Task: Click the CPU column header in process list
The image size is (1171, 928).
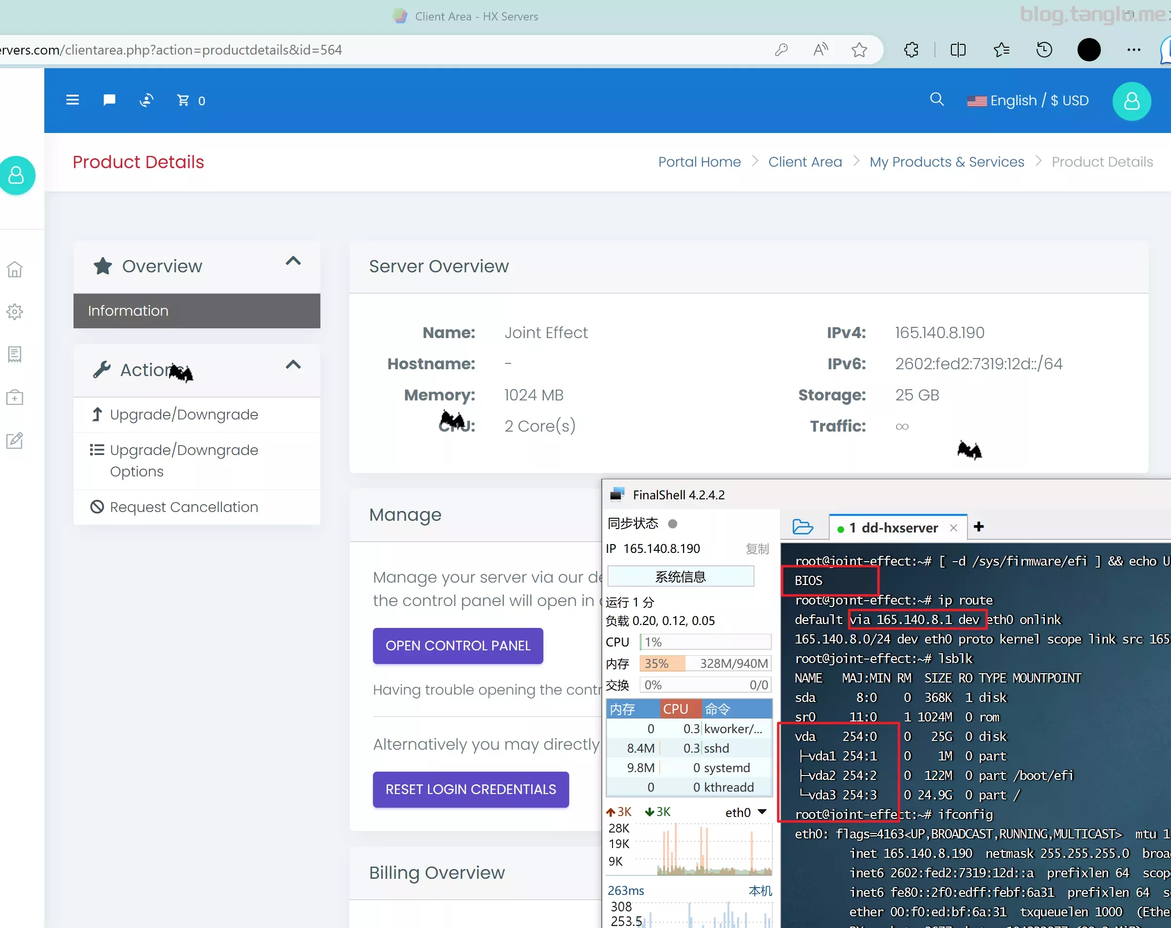Action: (681, 709)
